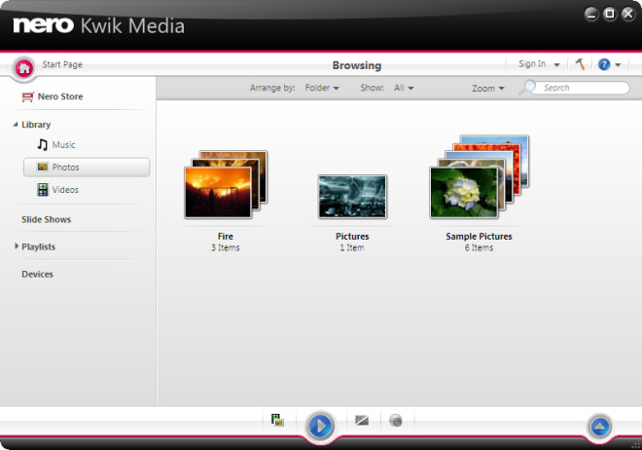Screen dimensions: 642x450
Task: Open the hammer options tool icon
Action: tap(580, 64)
